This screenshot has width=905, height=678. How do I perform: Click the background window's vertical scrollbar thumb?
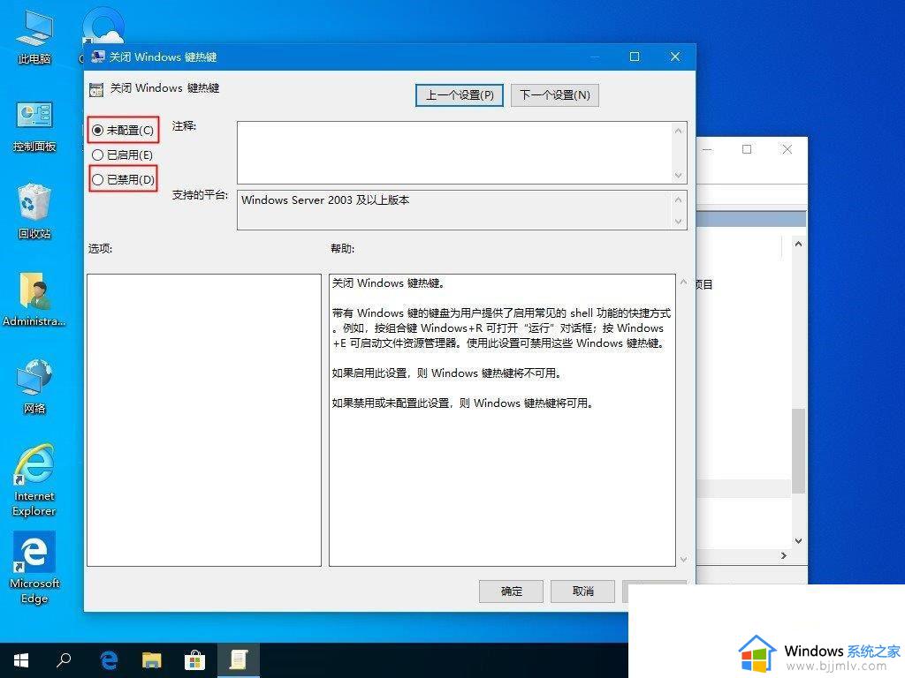coord(798,451)
